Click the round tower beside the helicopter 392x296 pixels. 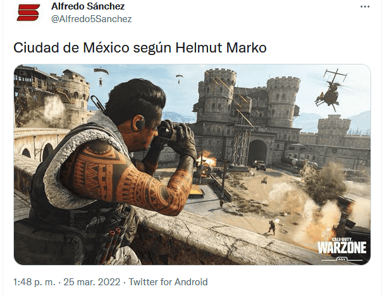283,102
